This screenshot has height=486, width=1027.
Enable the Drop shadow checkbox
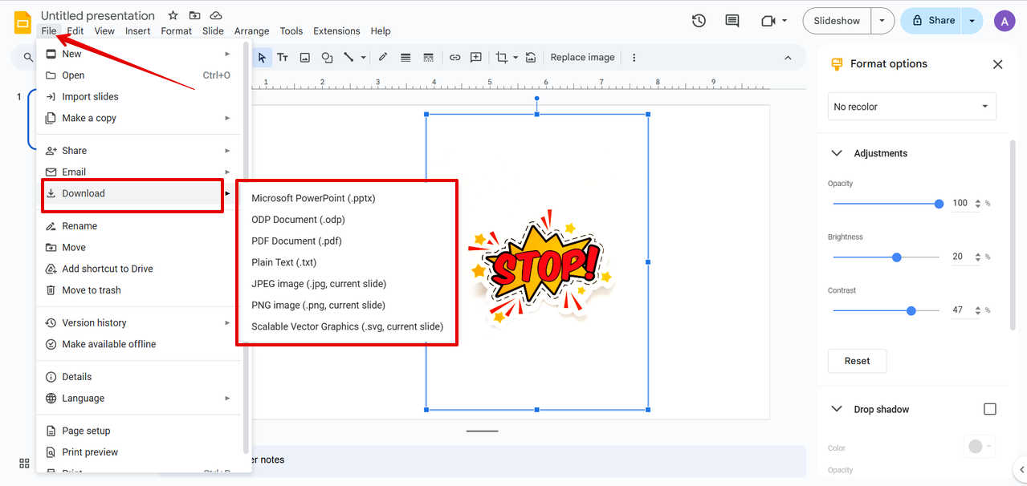coord(989,409)
